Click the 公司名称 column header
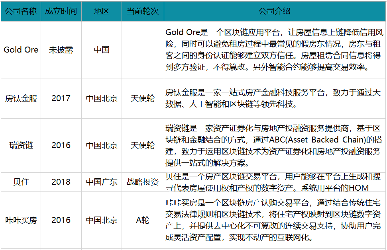This screenshot has height=250, width=387. point(21,11)
